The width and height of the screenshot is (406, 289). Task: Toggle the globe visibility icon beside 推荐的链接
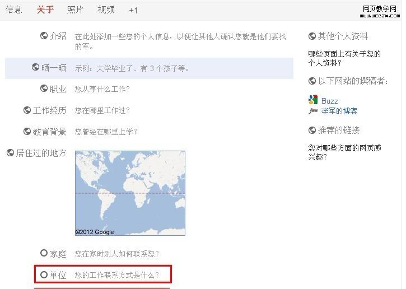(312, 130)
